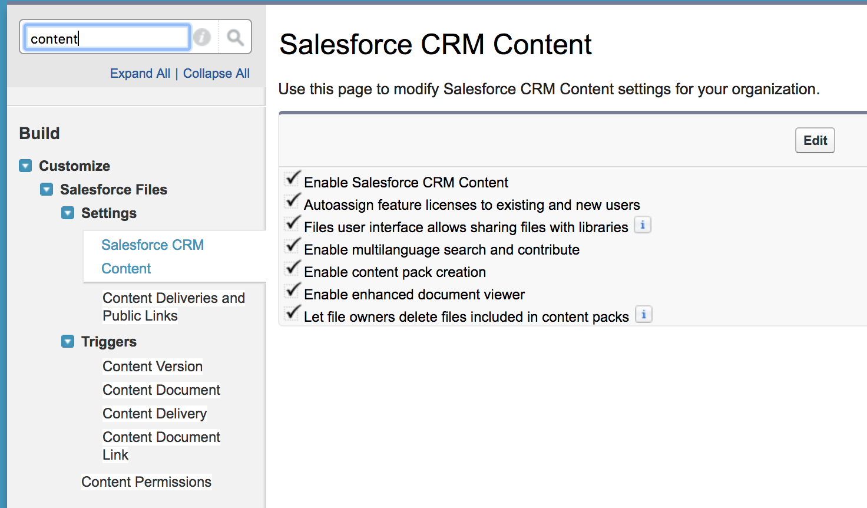Collapse the Settings node arrow
The height and width of the screenshot is (508, 867).
tap(68, 213)
